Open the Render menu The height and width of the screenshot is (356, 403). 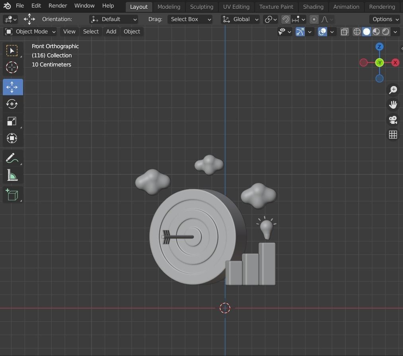[x=58, y=6]
